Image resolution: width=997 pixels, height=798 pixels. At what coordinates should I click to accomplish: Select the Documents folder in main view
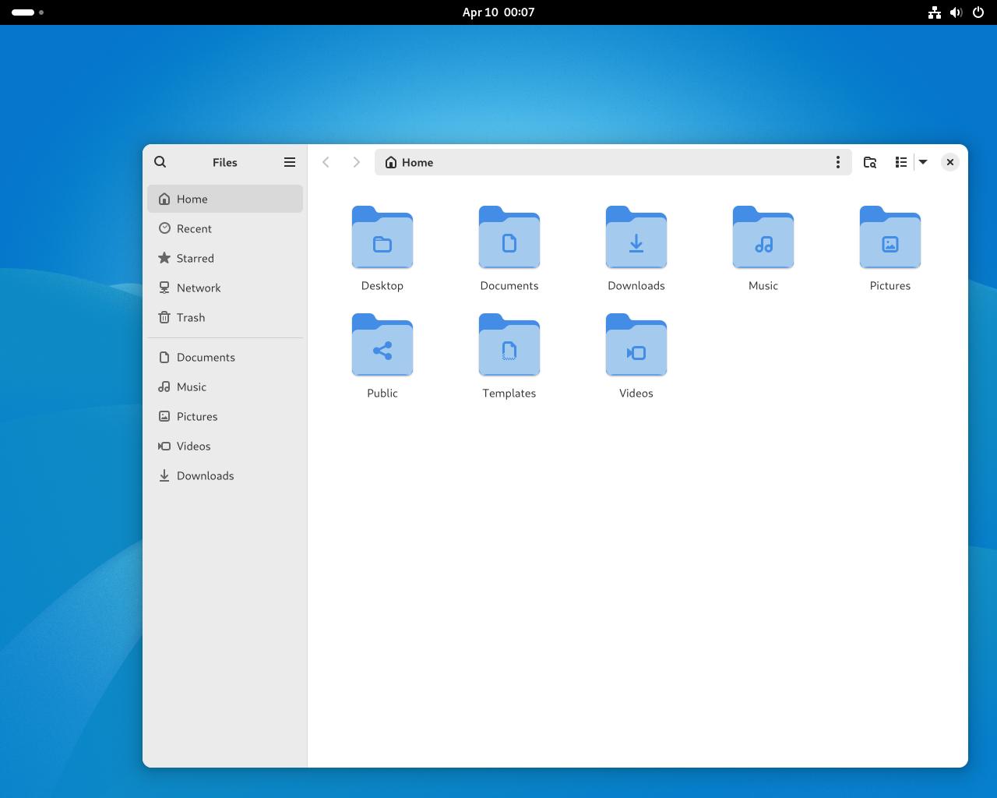pyautogui.click(x=509, y=238)
